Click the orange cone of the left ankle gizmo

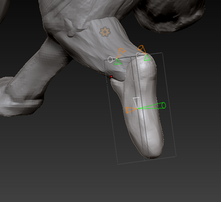(121, 53)
